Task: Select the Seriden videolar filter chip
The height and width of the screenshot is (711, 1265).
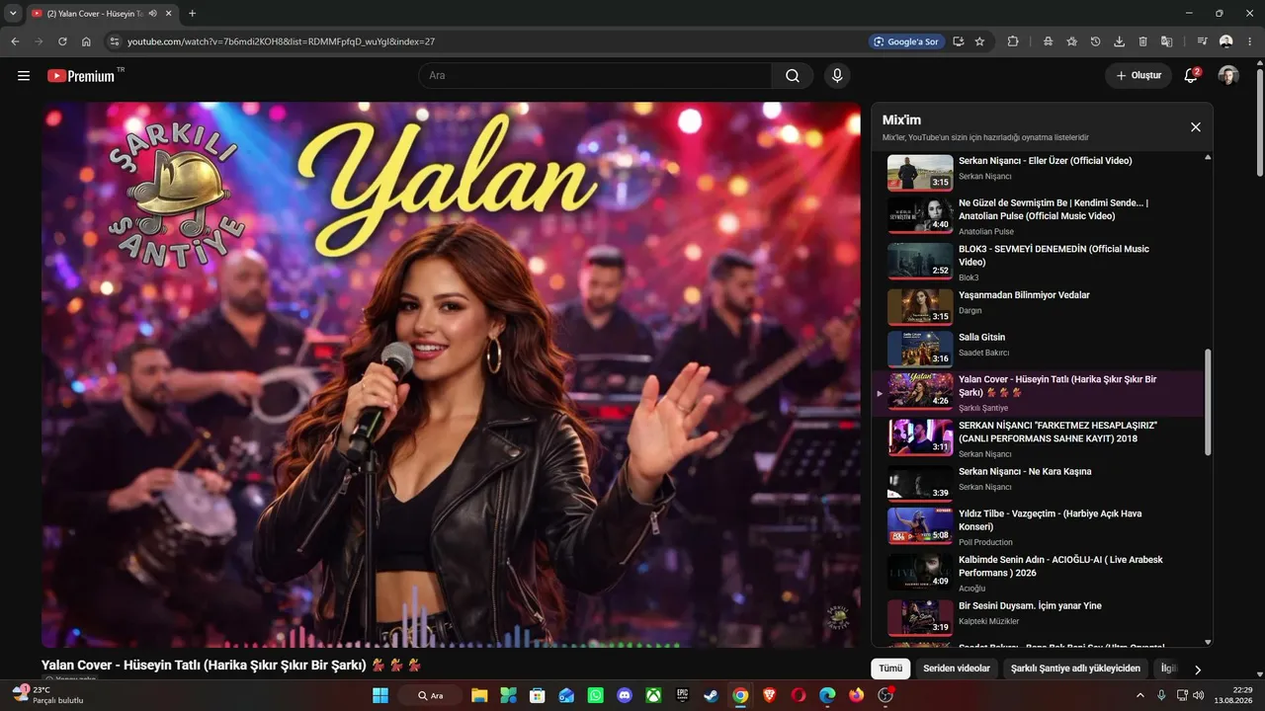Action: tap(957, 669)
